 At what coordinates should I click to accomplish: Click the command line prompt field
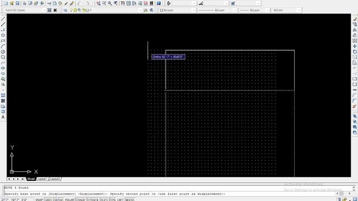(169, 194)
